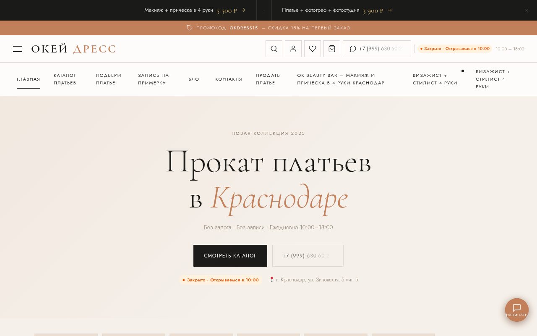
Task: Click the search magnifier icon
Action: coord(274,49)
